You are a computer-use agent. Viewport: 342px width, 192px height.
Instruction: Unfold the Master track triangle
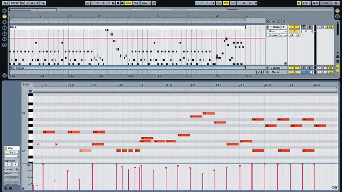[x=268, y=72]
